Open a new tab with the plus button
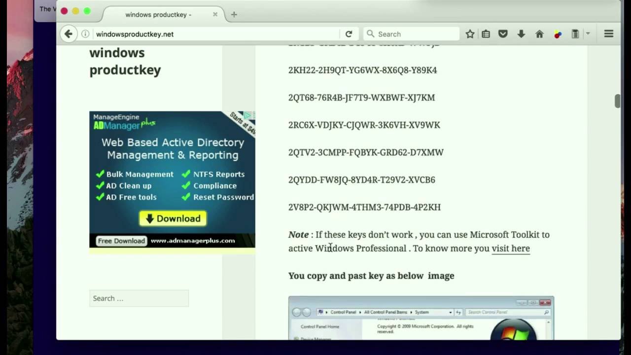The image size is (631, 355). tap(234, 15)
